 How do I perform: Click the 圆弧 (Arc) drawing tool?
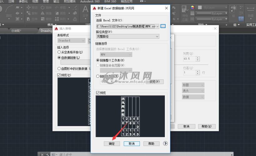[9, 11]
